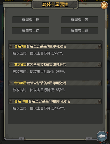
Task: Click the 被攻击时降低20怒气 effect description
Action: (39, 108)
